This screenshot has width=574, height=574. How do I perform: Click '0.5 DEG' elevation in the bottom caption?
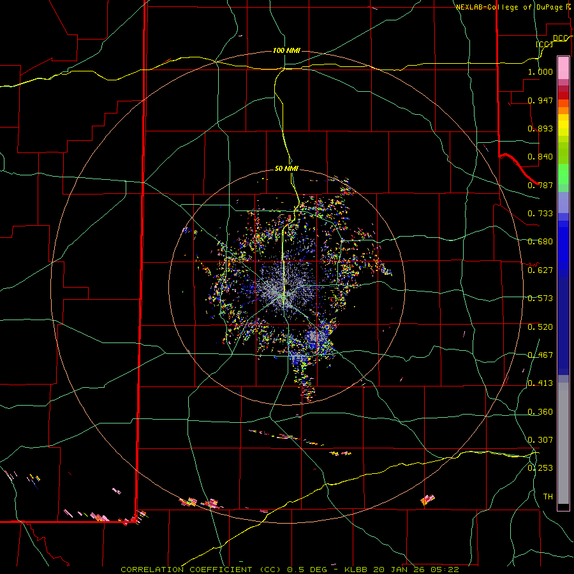click(307, 570)
